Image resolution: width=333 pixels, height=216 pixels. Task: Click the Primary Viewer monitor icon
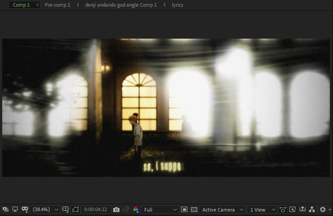15,209
